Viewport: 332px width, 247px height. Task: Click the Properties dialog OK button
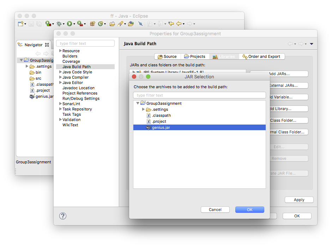pyautogui.click(x=297, y=216)
